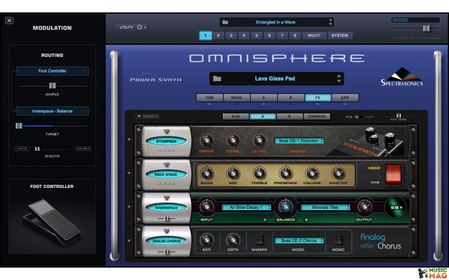Adjust the Stompbox Level knob
This screenshot has width=449, height=280.
(x=259, y=140)
